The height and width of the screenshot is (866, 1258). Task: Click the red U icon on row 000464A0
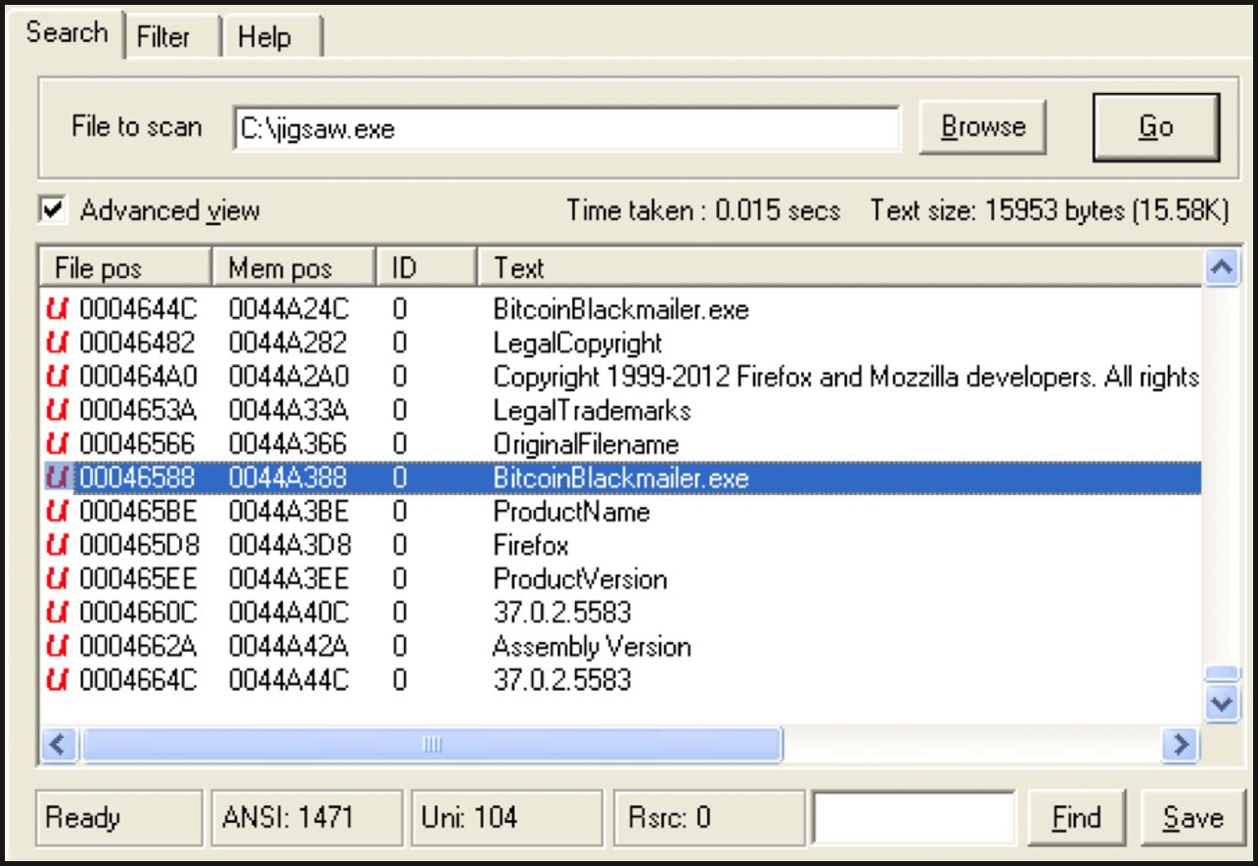coord(59,377)
